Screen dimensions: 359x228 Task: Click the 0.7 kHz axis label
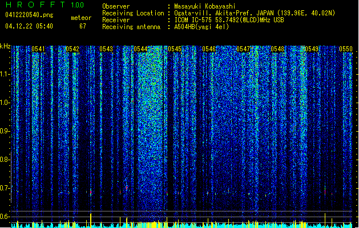coord(5,188)
